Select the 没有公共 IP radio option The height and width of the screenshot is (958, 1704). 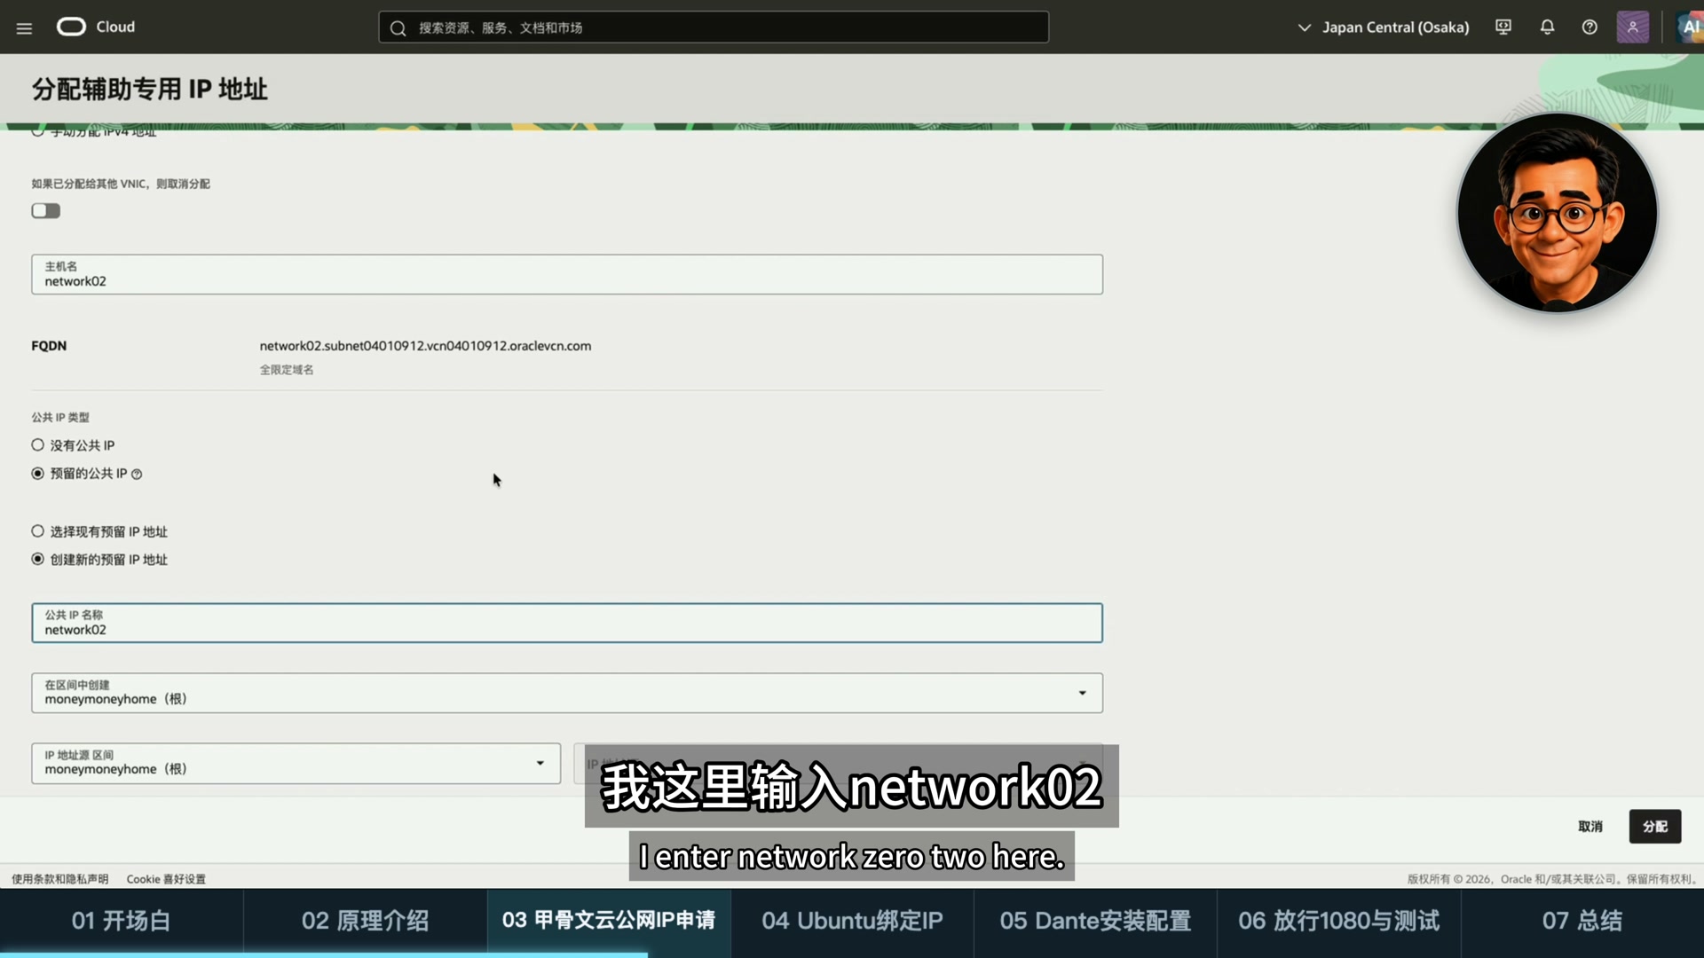tap(38, 445)
